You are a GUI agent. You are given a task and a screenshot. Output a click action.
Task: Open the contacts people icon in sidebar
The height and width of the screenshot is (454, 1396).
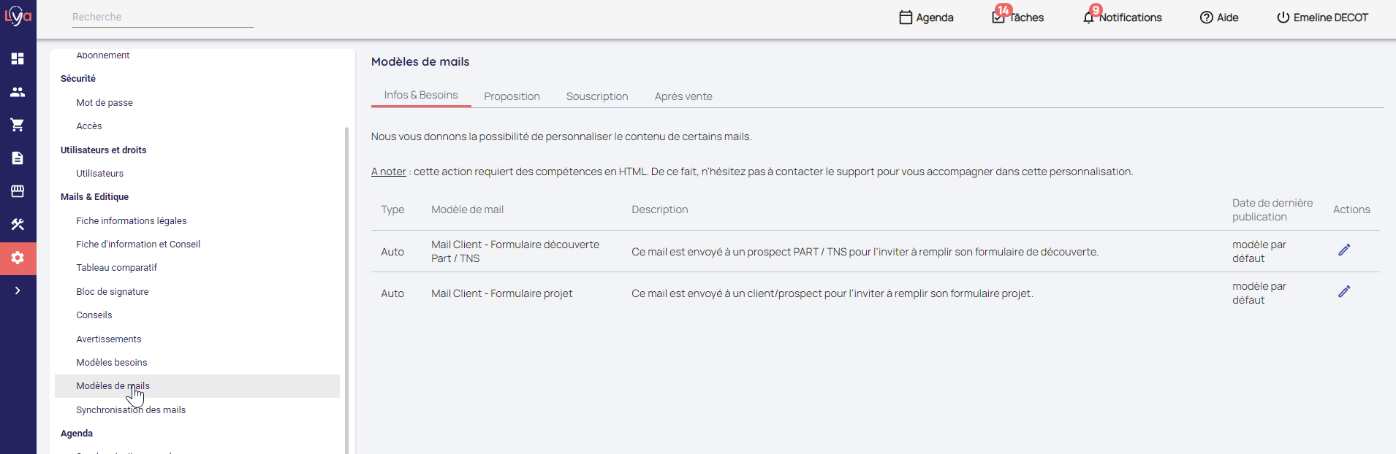point(18,92)
